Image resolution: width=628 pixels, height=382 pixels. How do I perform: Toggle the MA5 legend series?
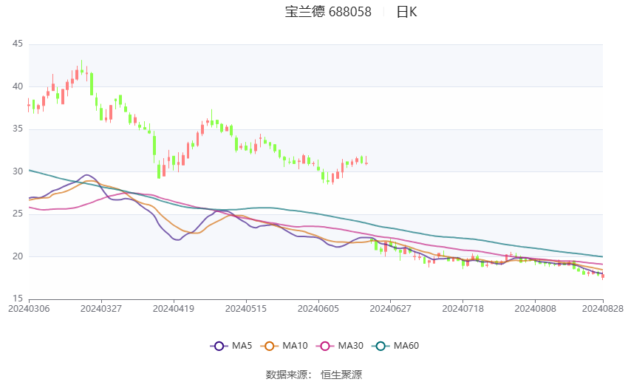pos(231,346)
